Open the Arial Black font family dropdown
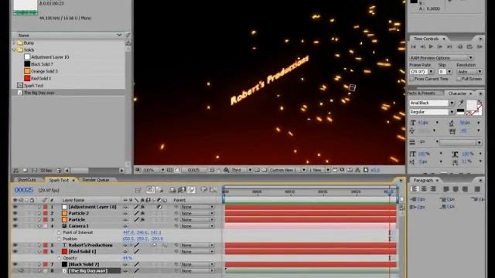The height and width of the screenshot is (278, 495). point(452,103)
